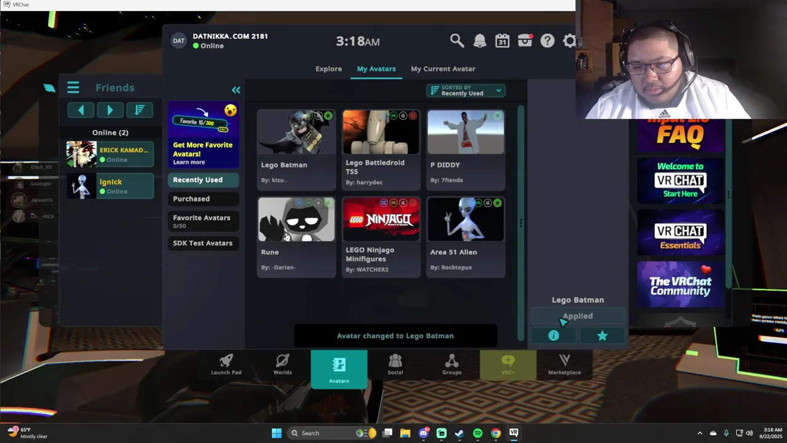Expand the Online (2) friends group
The width and height of the screenshot is (787, 443).
click(110, 132)
